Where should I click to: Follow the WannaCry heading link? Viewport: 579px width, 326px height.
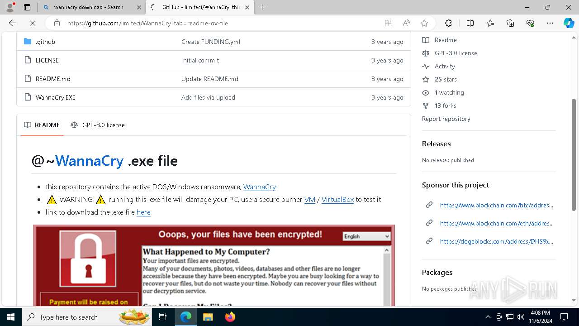pyautogui.click(x=89, y=161)
